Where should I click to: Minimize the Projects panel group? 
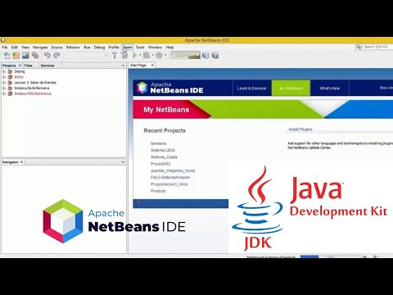(123, 66)
